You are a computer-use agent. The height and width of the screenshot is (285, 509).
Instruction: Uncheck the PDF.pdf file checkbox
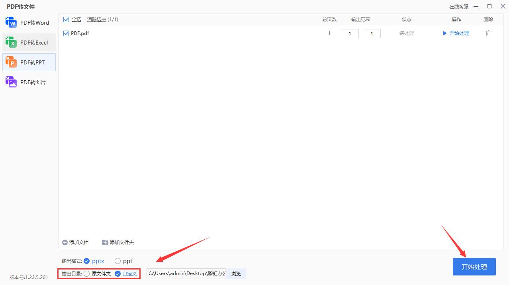tap(66, 33)
